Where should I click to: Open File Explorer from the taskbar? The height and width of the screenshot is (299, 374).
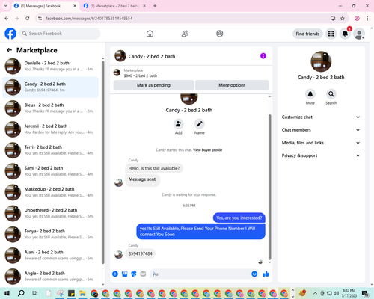[x=82, y=293]
